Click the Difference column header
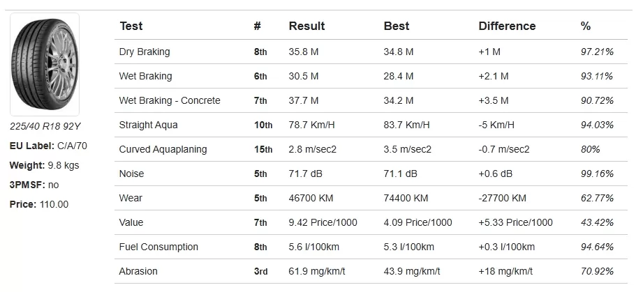 [x=508, y=26]
